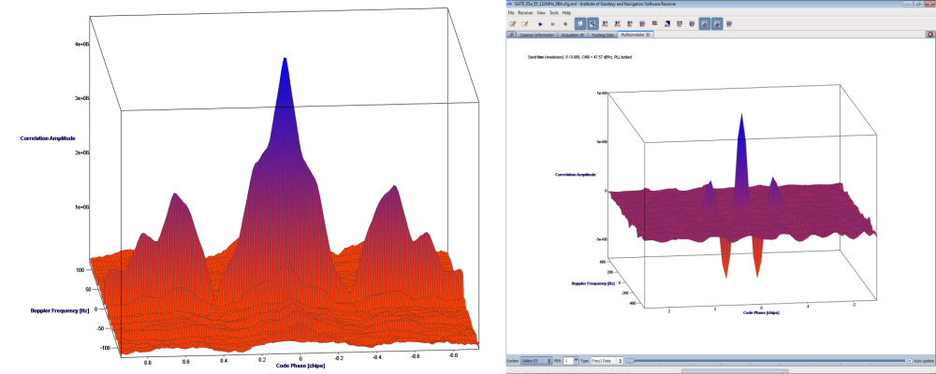Image resolution: width=936 pixels, height=374 pixels.
Task: Click the last toolbar icon right of highlighted pair
Action: 729,24
